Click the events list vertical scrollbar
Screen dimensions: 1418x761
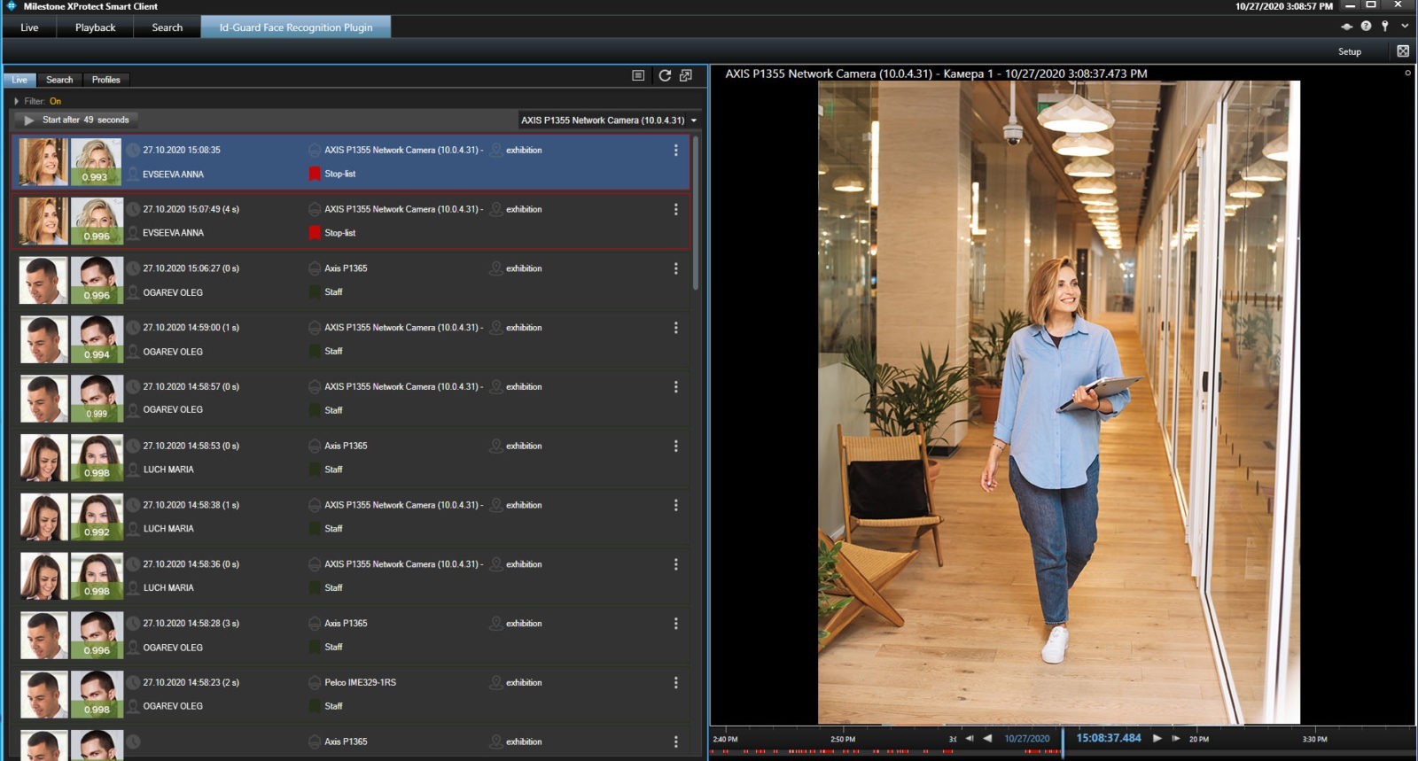(x=696, y=213)
